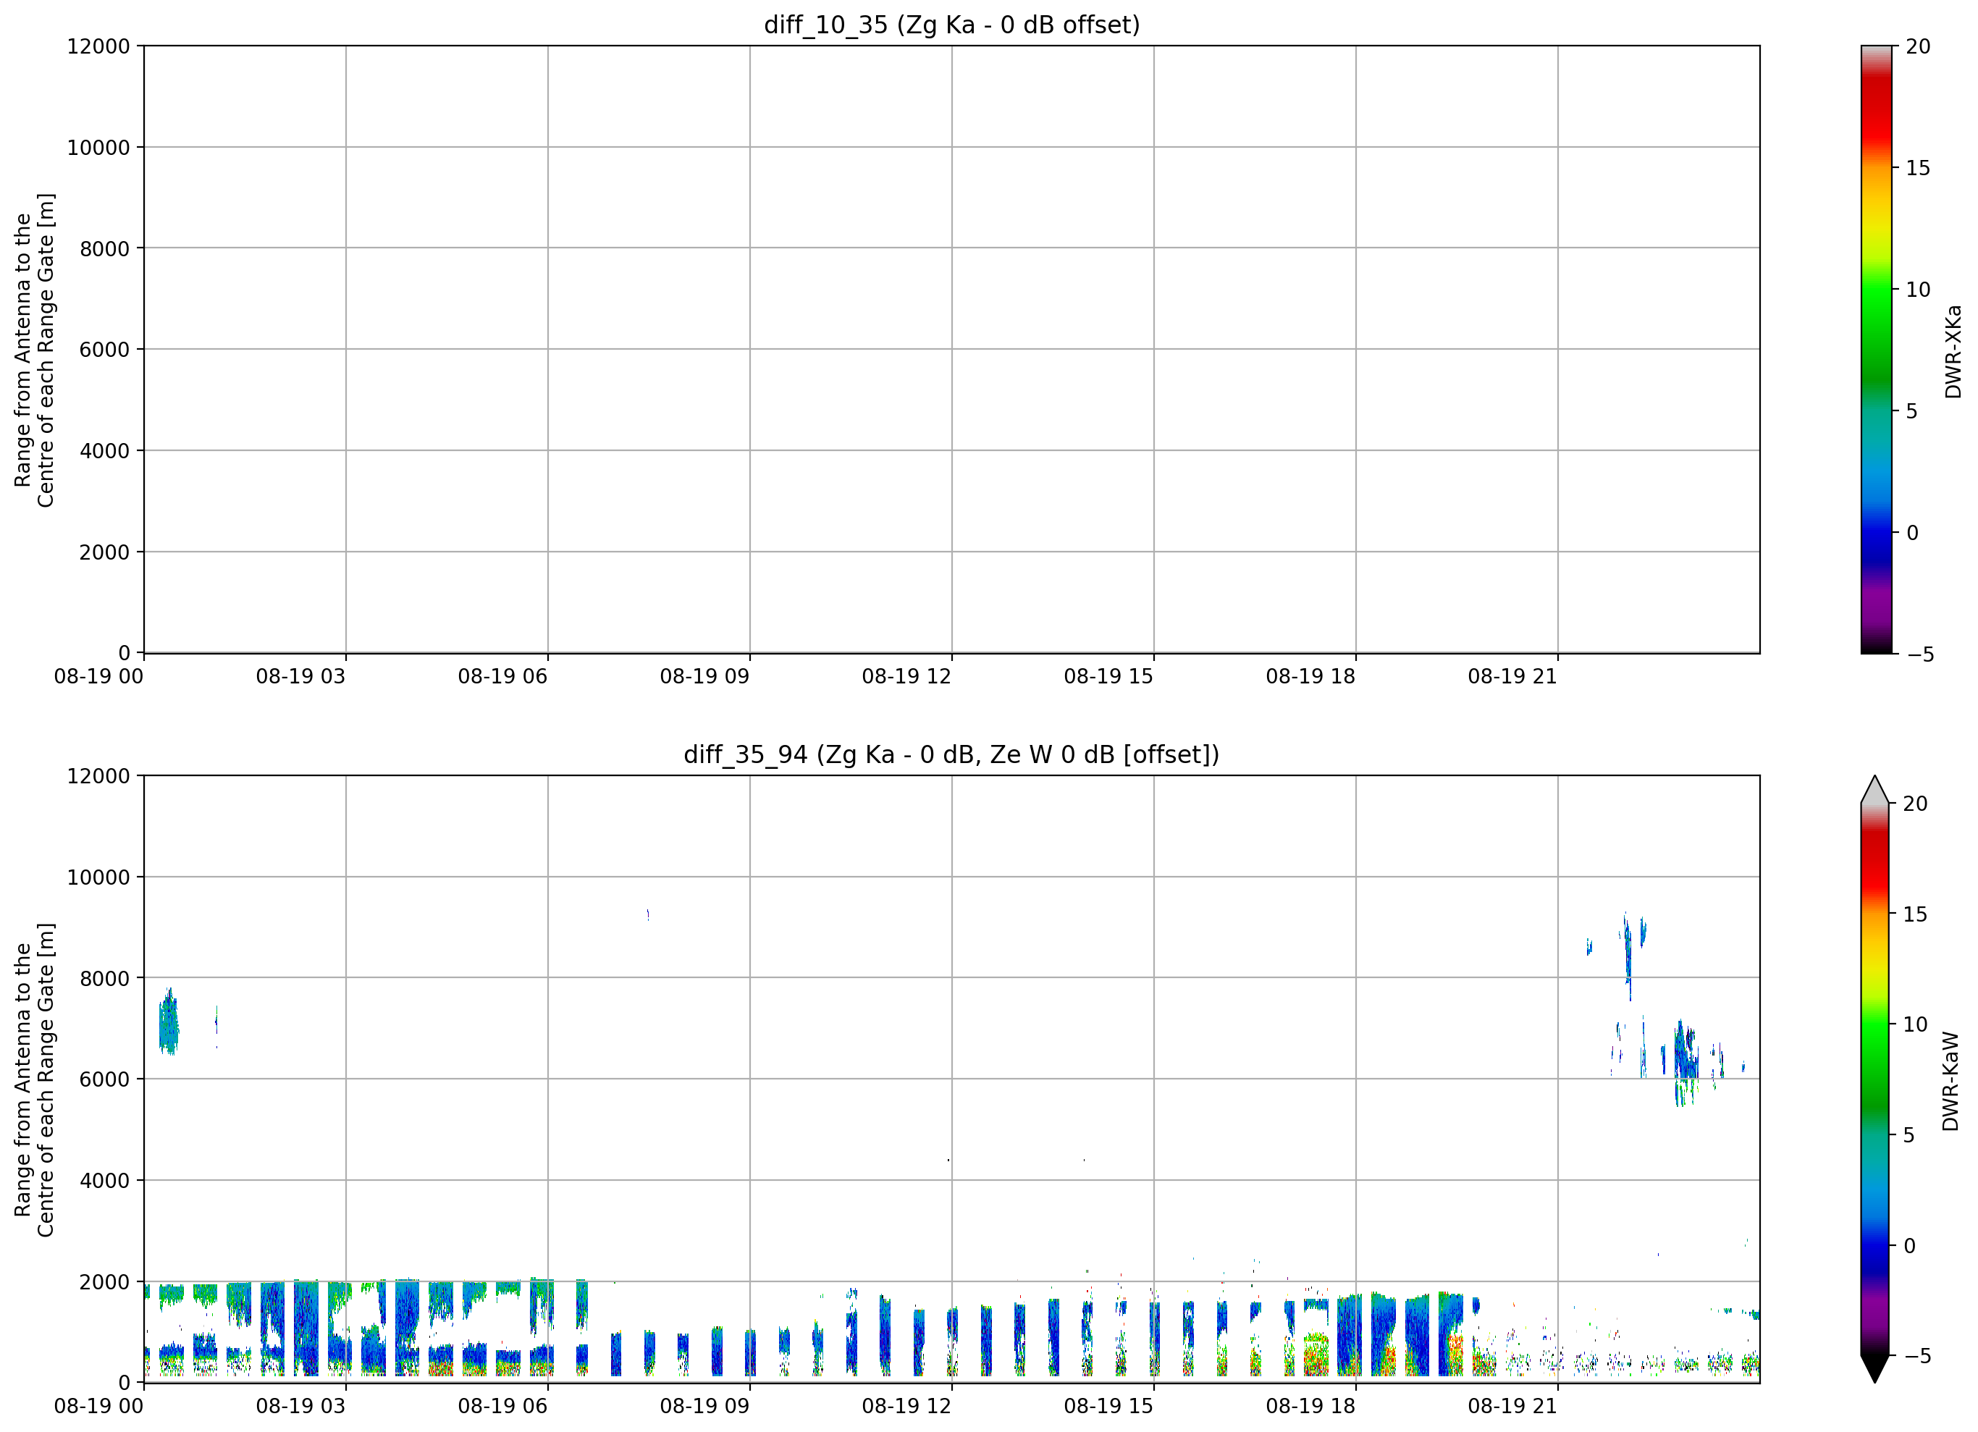Click the 20 tick on DWR-KaW colorbar
Viewport: 1978px width, 1432px height.
pyautogui.click(x=1914, y=803)
